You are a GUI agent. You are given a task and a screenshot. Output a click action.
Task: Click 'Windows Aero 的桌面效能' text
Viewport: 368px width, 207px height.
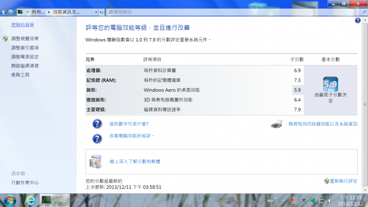[x=171, y=90]
